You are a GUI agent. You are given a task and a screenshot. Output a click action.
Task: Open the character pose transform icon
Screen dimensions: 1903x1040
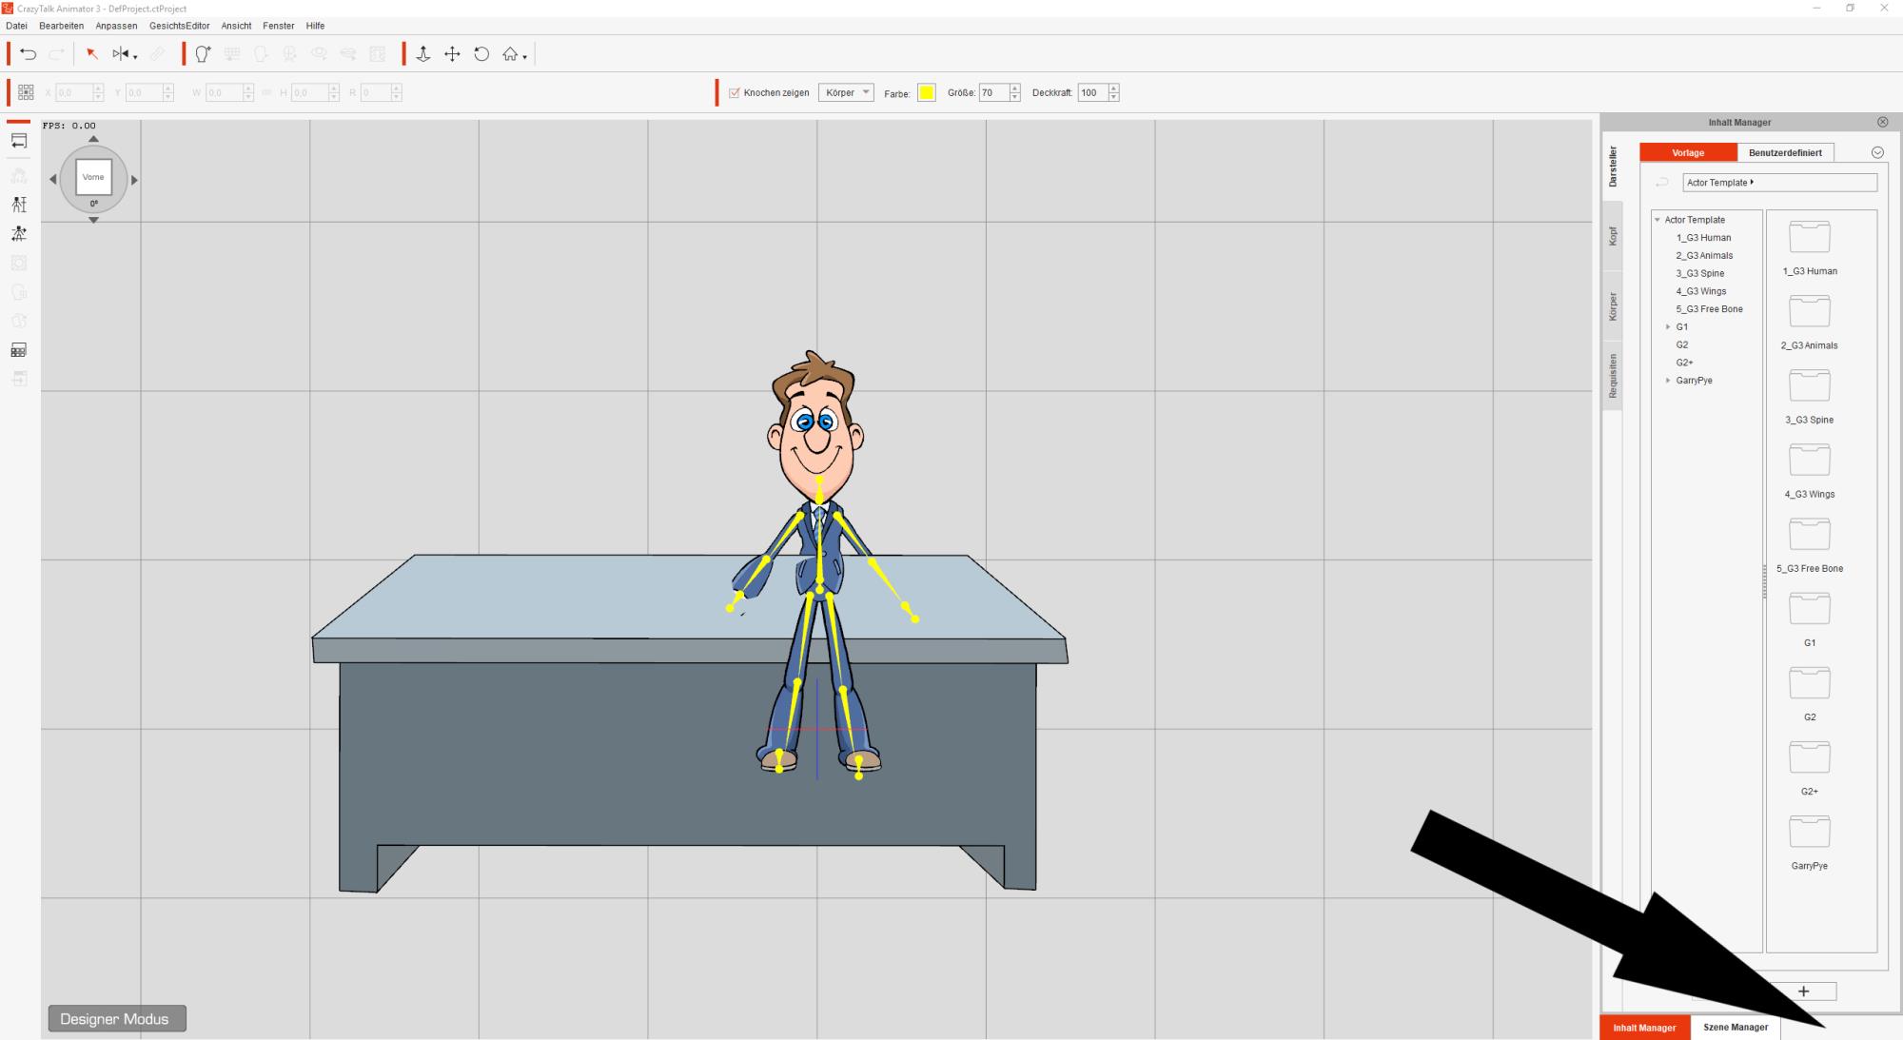19,233
